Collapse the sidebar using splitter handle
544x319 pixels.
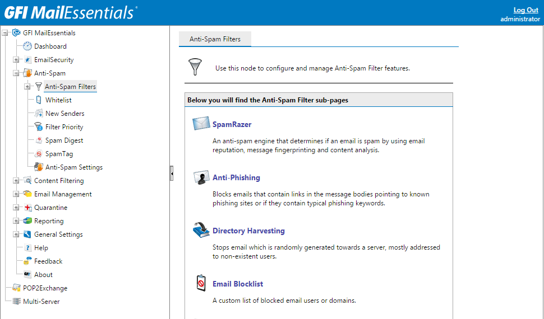pos(172,173)
